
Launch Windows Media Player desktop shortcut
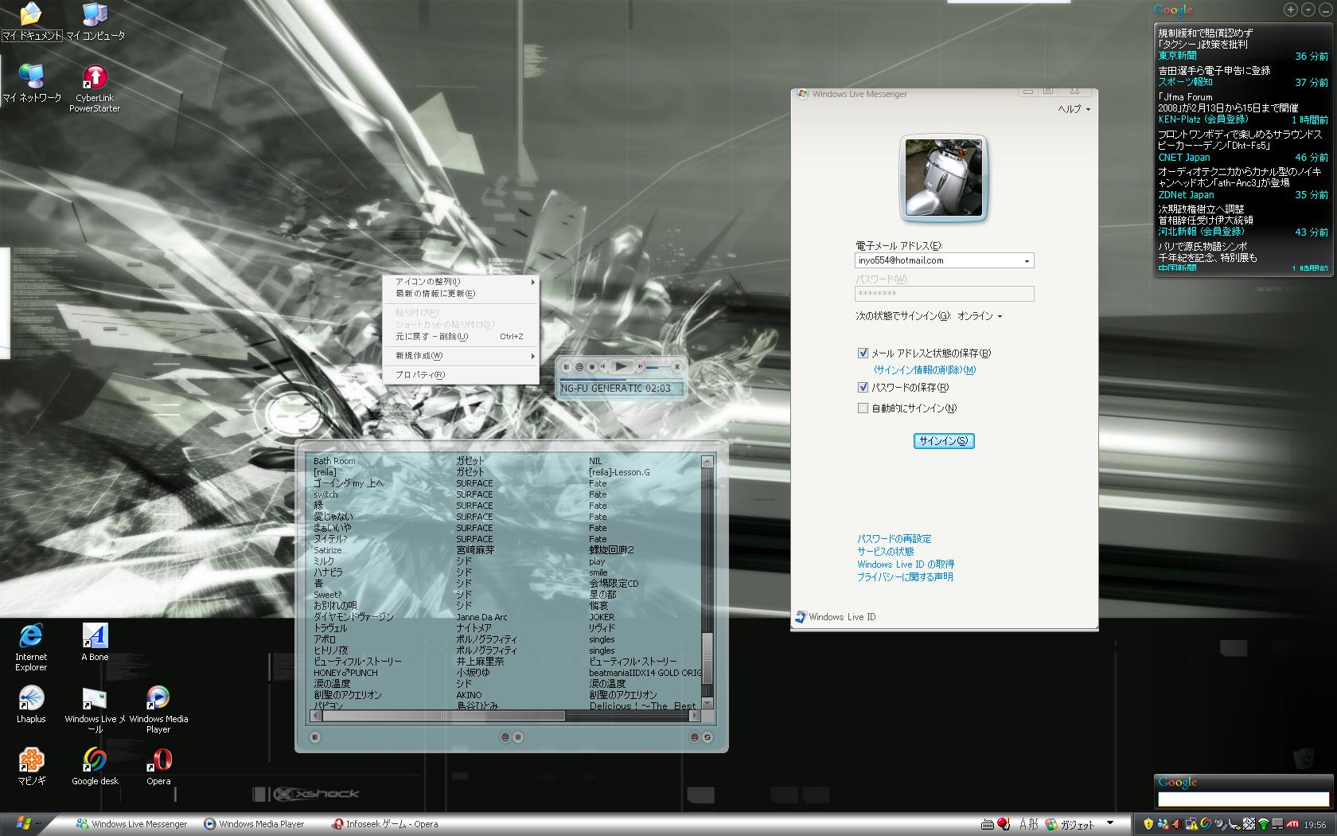click(158, 709)
